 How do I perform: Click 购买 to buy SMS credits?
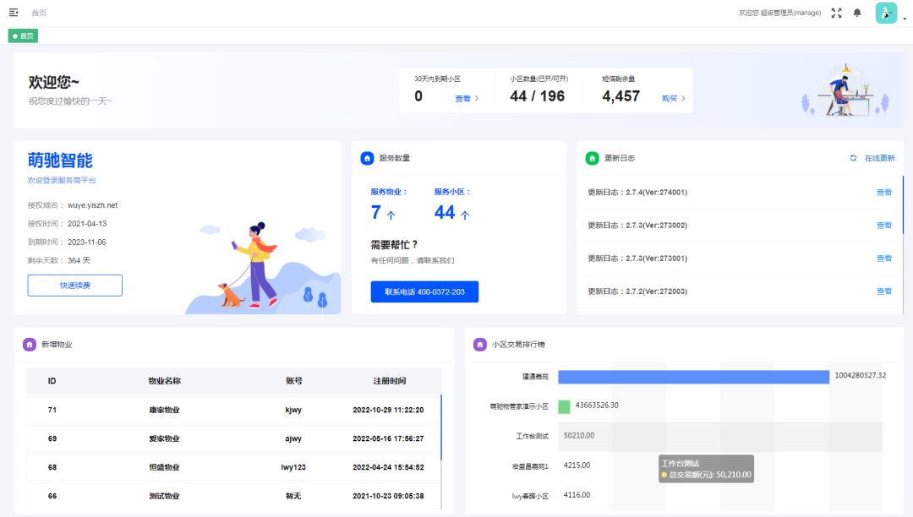pos(674,99)
